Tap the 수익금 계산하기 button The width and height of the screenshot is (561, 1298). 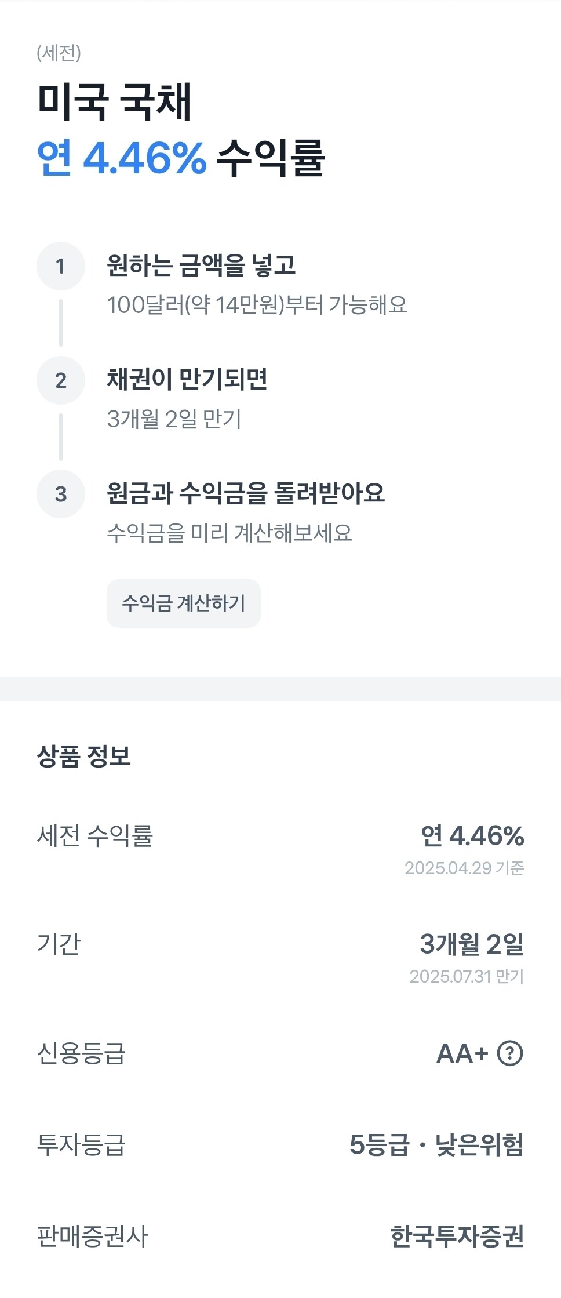[x=184, y=603]
